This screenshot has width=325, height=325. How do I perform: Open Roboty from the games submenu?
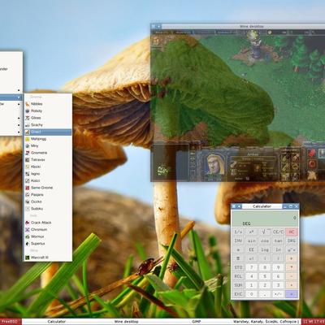pyautogui.click(x=48, y=110)
